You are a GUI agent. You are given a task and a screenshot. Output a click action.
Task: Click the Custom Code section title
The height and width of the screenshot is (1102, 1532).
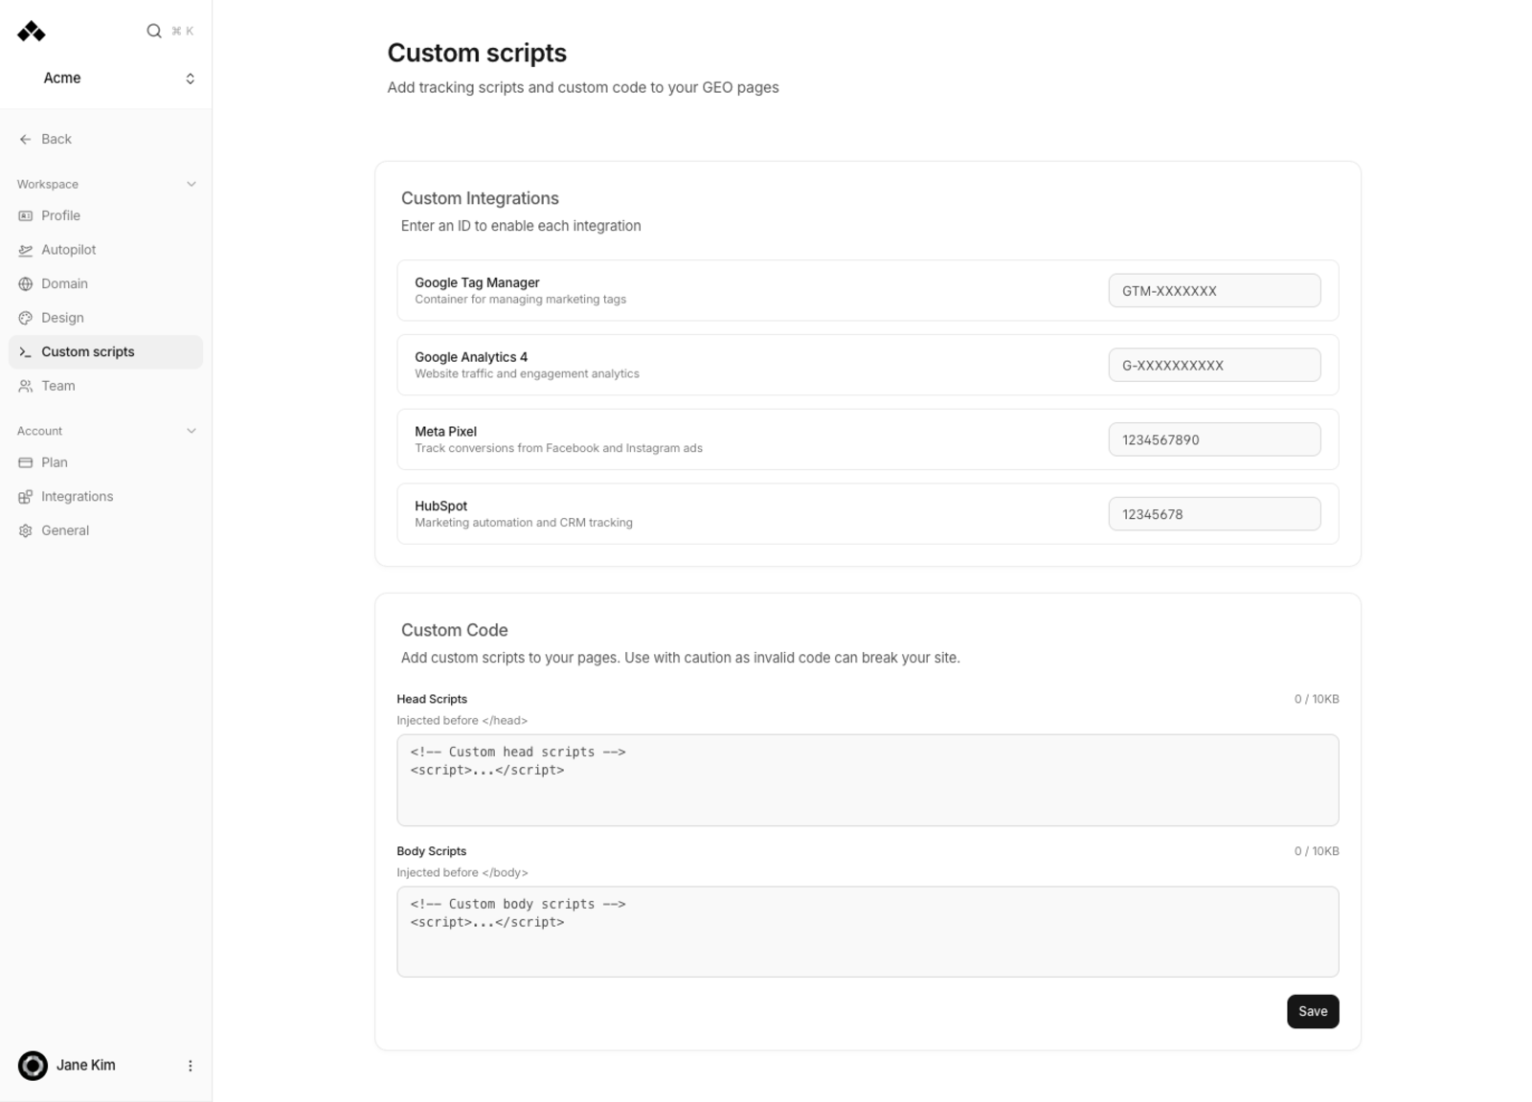click(x=454, y=630)
